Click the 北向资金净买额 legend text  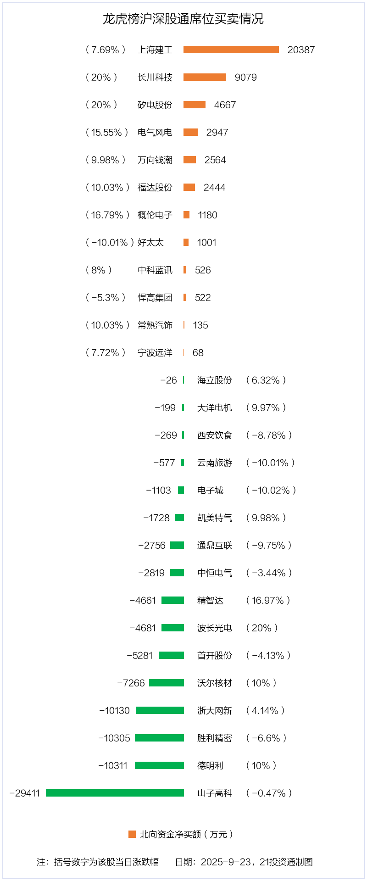[x=186, y=834]
